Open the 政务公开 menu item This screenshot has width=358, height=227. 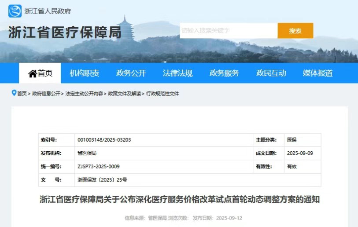pyautogui.click(x=131, y=73)
